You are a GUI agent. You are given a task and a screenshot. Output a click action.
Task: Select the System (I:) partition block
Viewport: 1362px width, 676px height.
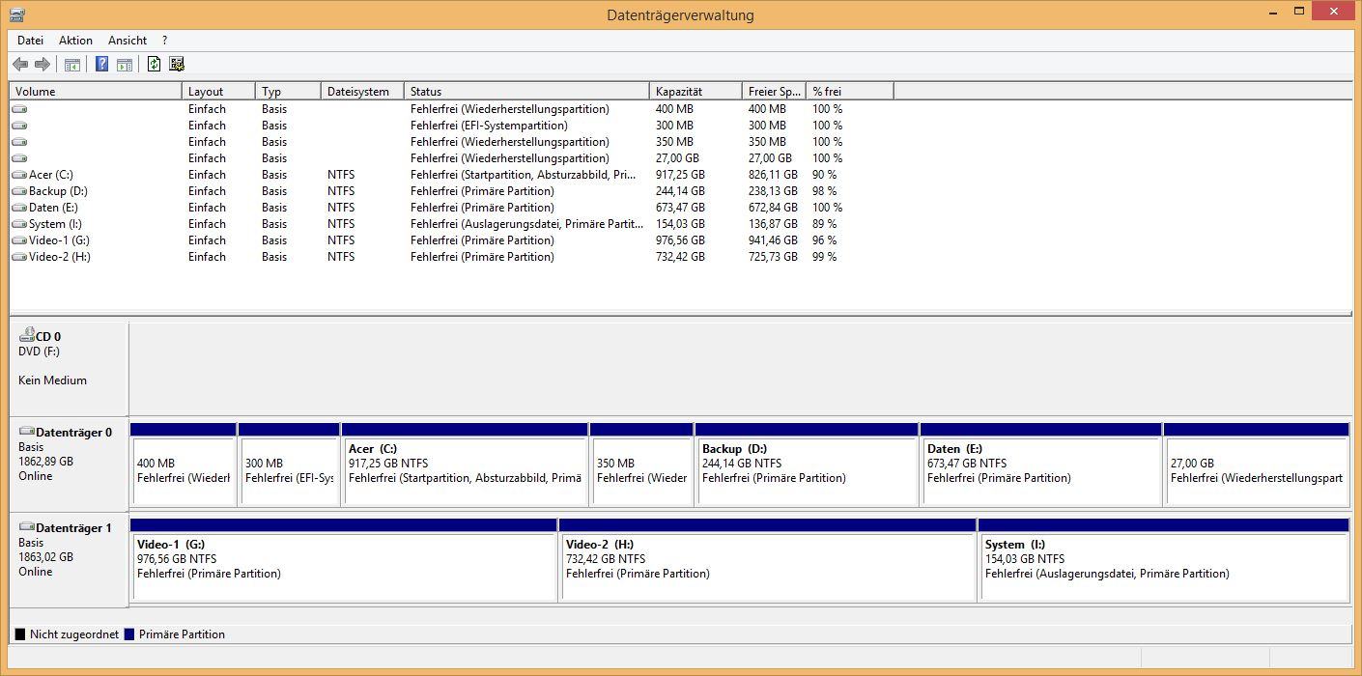tap(1164, 560)
